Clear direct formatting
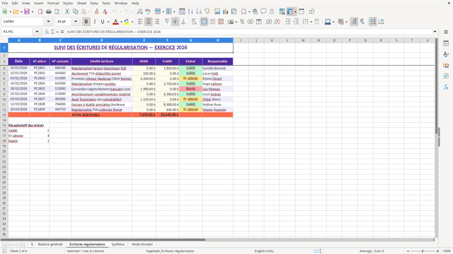This screenshot has width=453, height=254. tap(105, 12)
